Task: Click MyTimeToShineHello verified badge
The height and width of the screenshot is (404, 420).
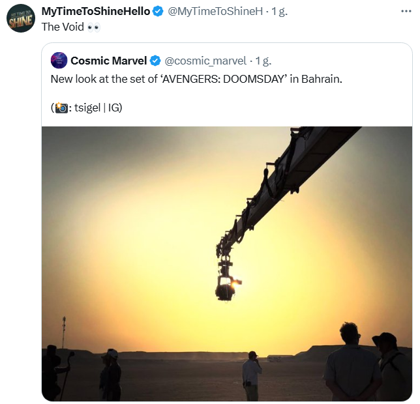Action: click(x=158, y=12)
